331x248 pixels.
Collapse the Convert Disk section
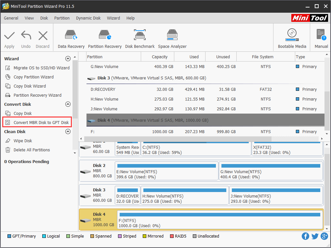click(68, 104)
